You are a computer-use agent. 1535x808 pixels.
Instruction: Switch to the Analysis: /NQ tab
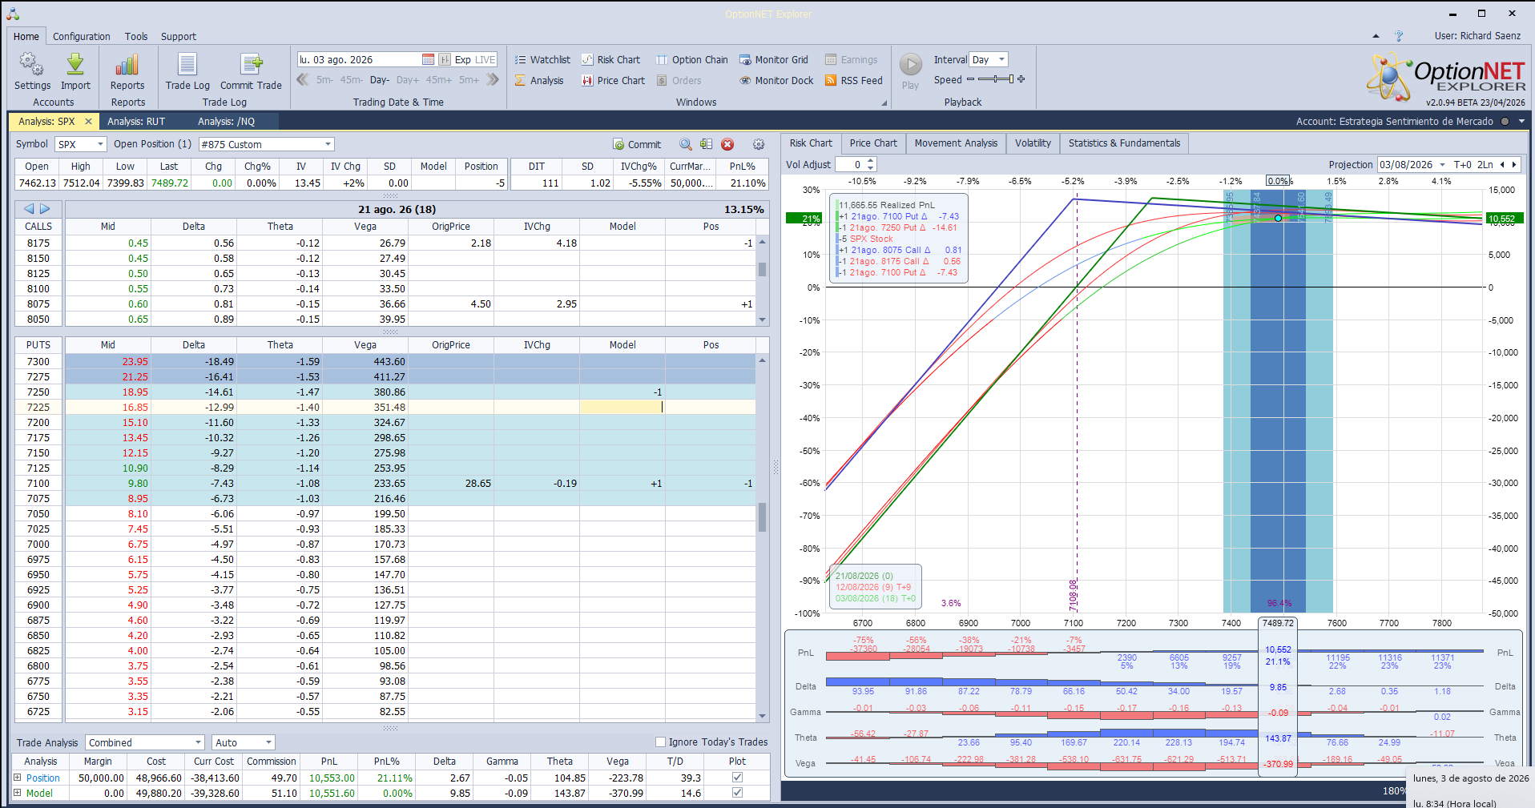coord(227,122)
